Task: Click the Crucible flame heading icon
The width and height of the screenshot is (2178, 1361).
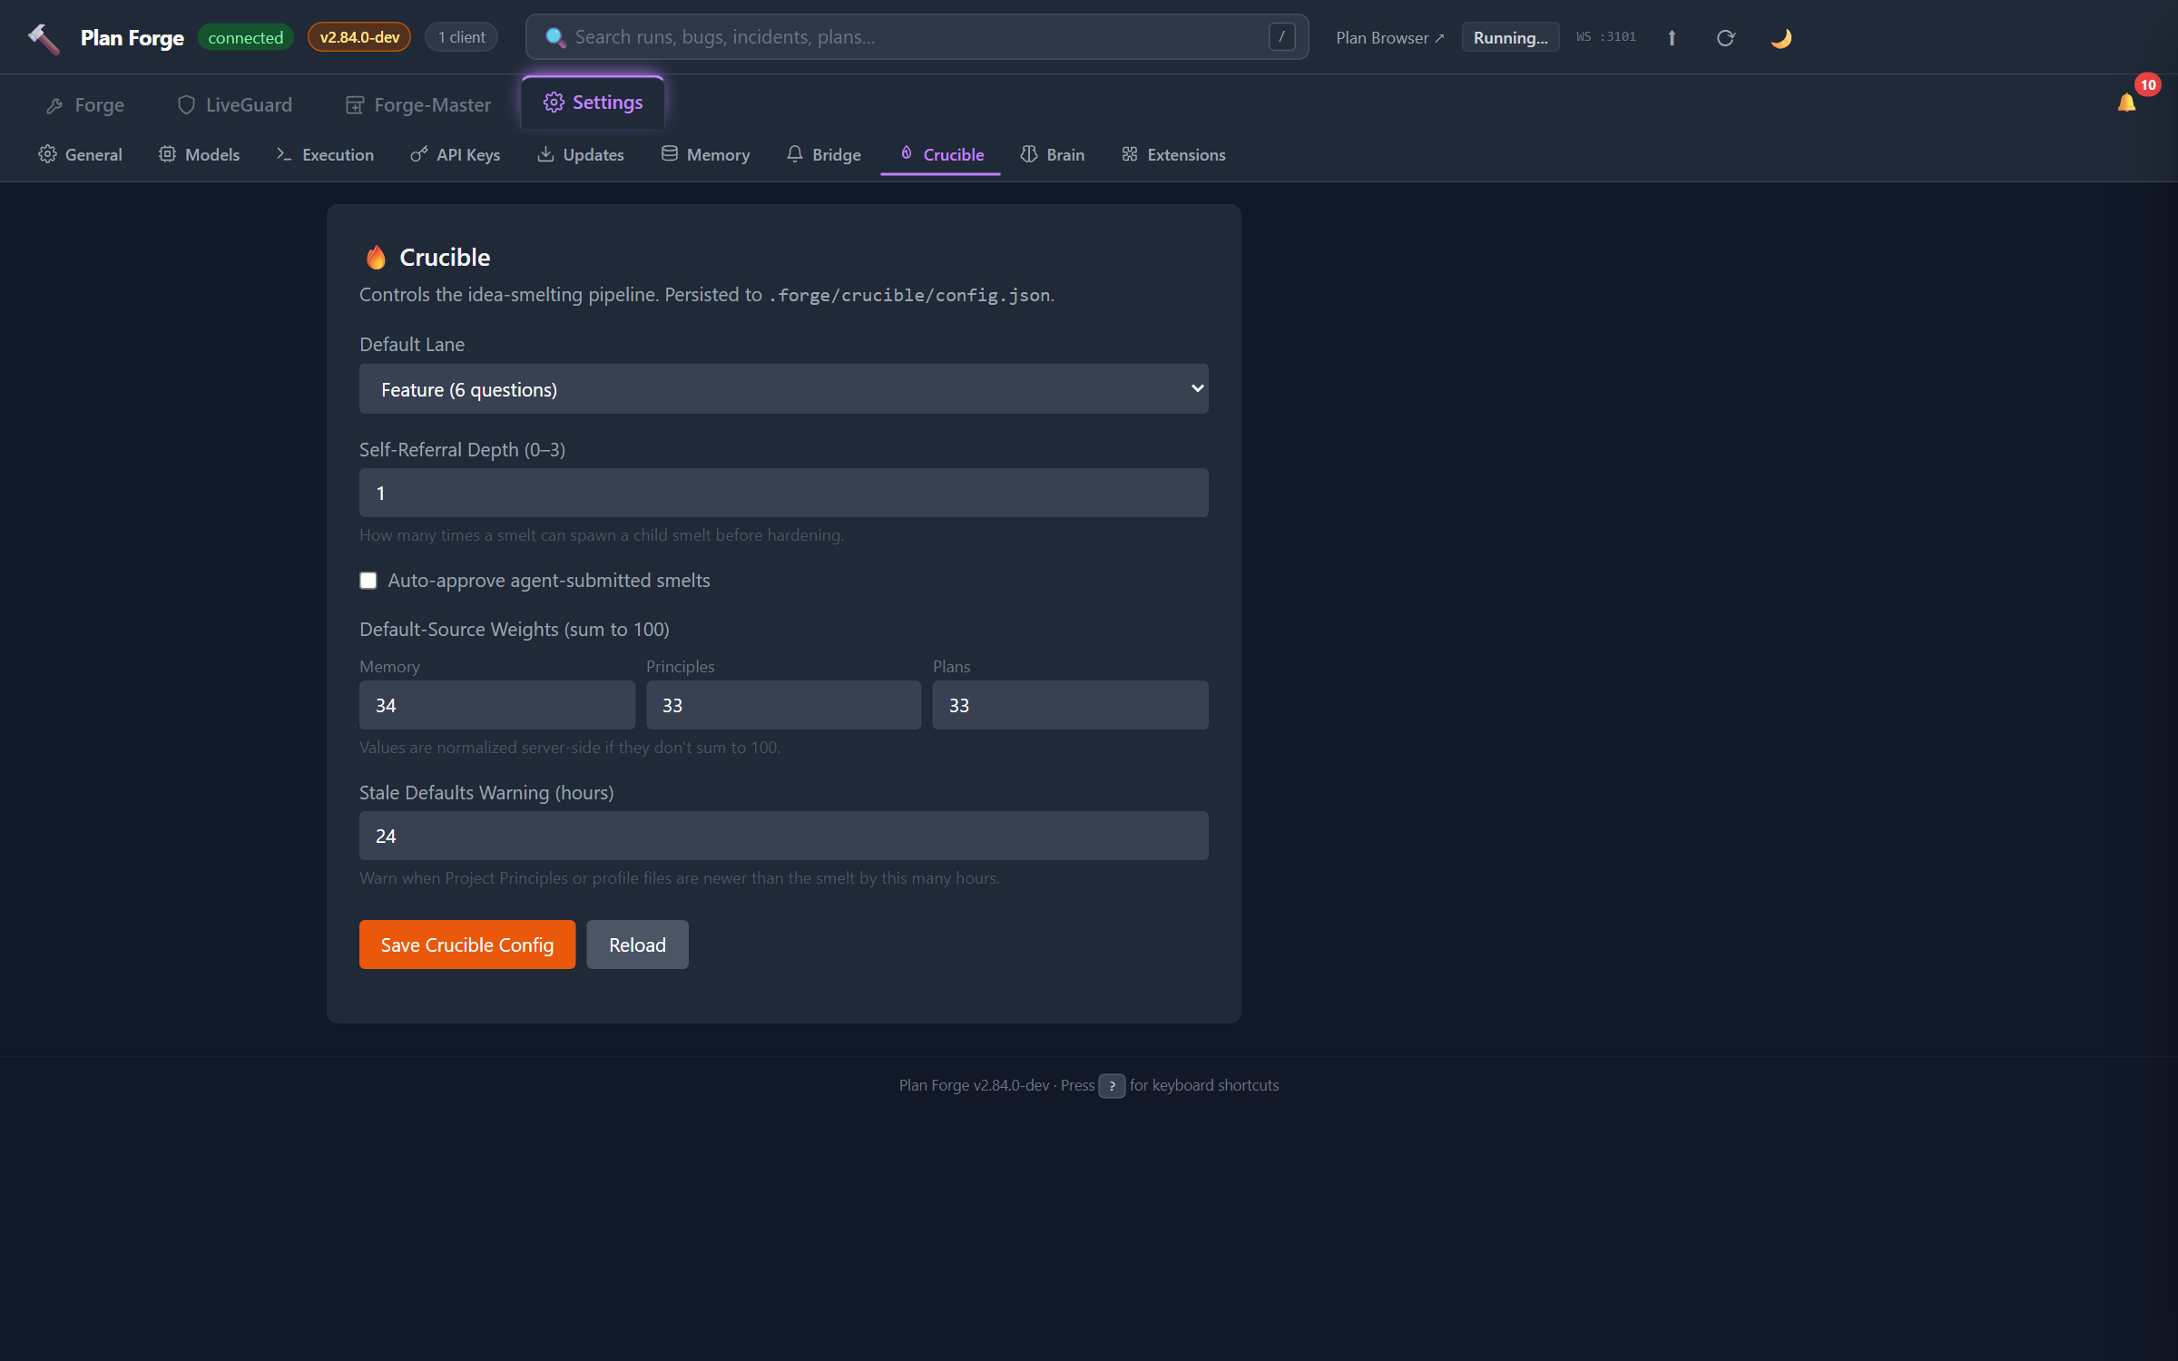Action: 376,258
